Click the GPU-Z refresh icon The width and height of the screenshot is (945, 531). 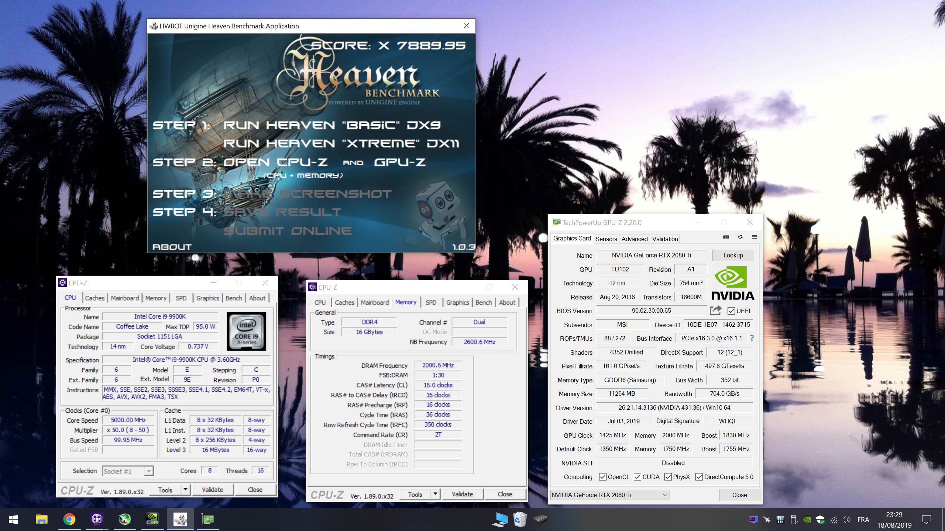(x=740, y=237)
